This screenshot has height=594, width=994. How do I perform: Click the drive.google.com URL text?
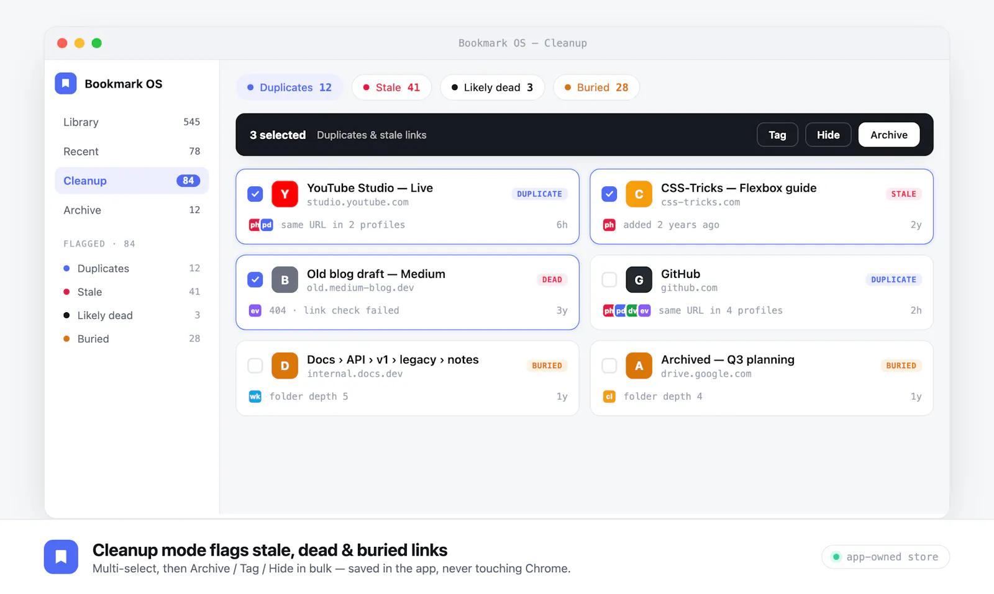(x=706, y=374)
